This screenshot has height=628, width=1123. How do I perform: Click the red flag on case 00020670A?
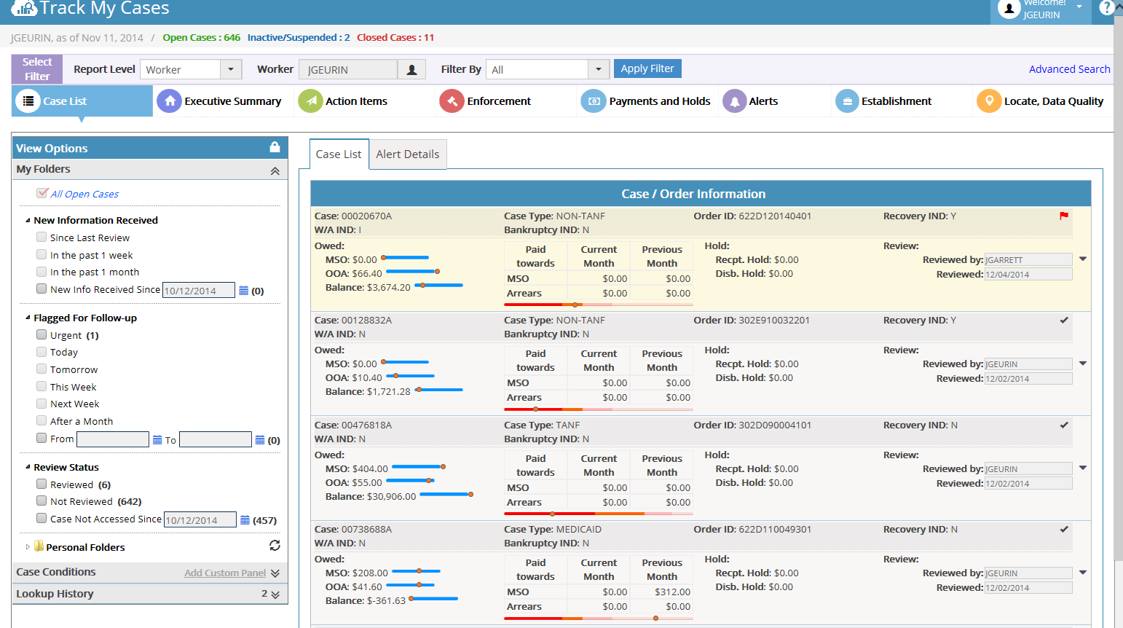(1064, 216)
